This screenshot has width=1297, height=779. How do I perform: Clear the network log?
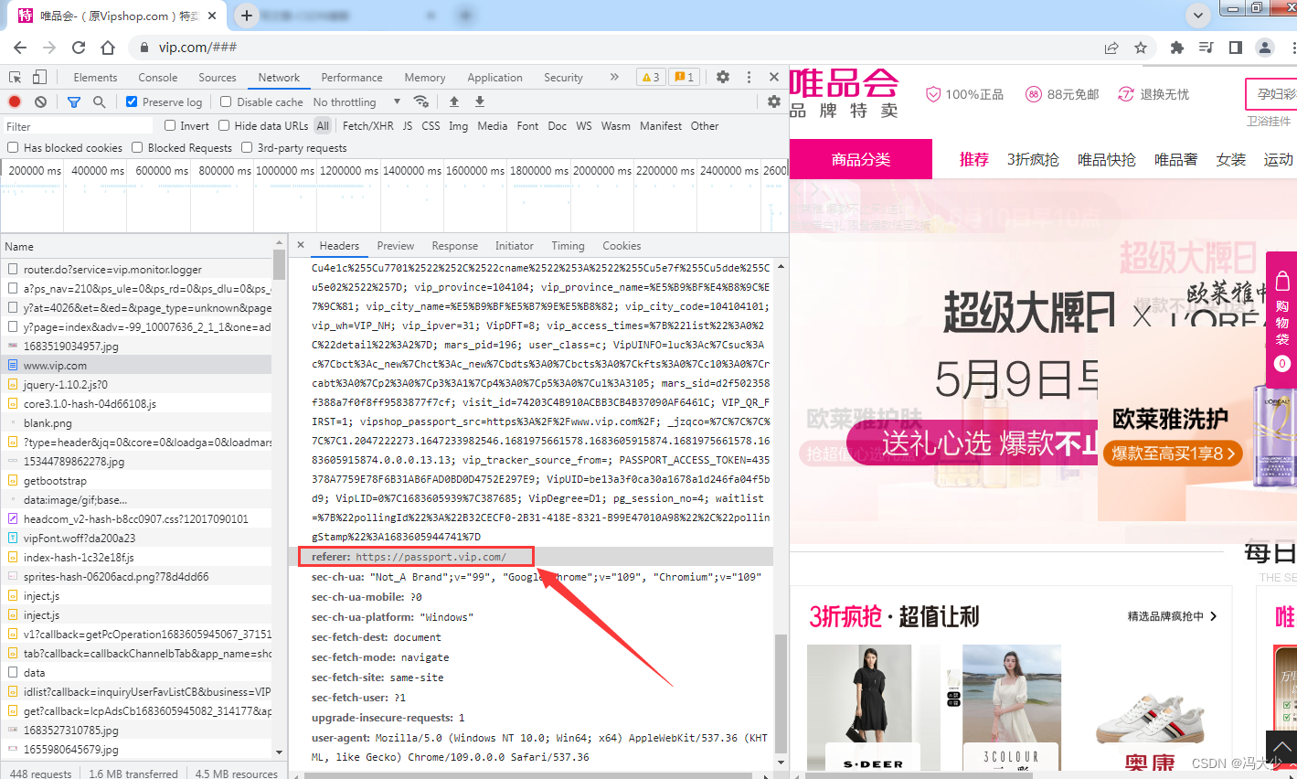(40, 101)
